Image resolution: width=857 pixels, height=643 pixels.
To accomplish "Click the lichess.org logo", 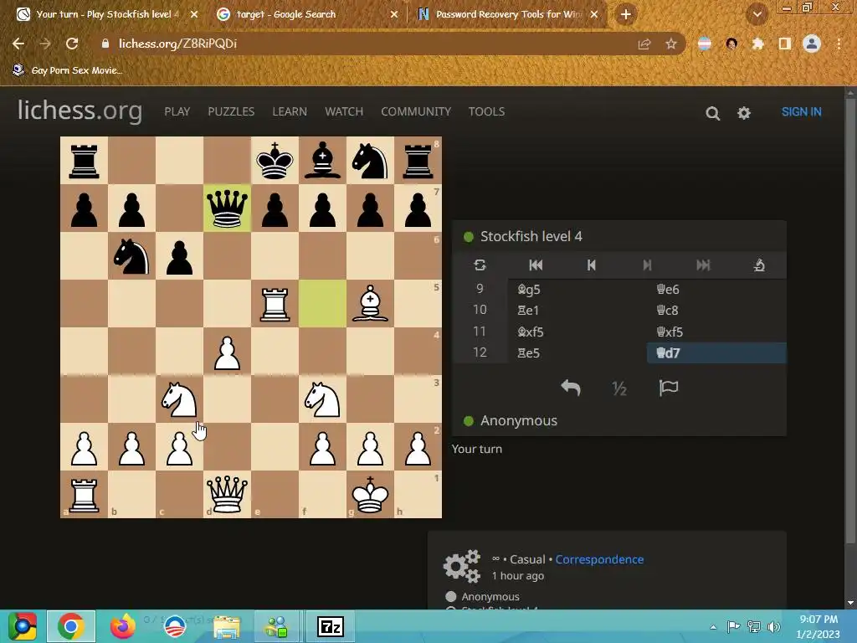I will coord(80,111).
